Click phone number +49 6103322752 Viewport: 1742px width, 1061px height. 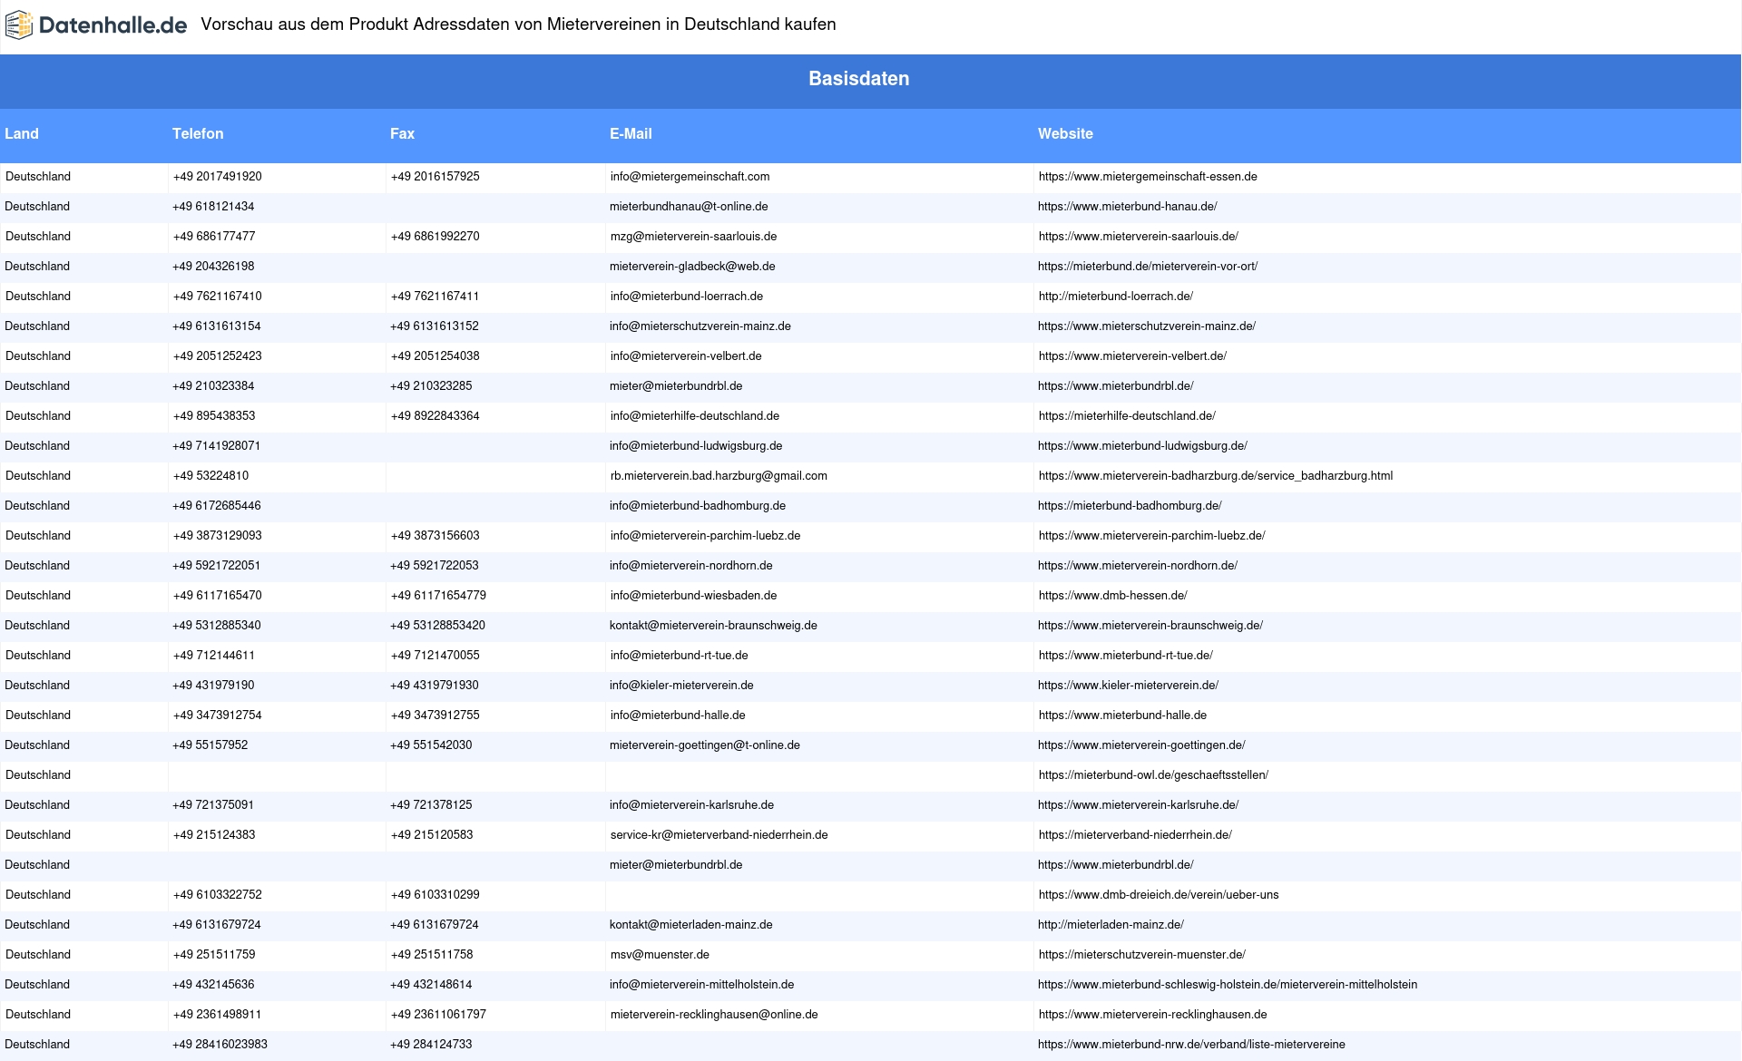218,895
